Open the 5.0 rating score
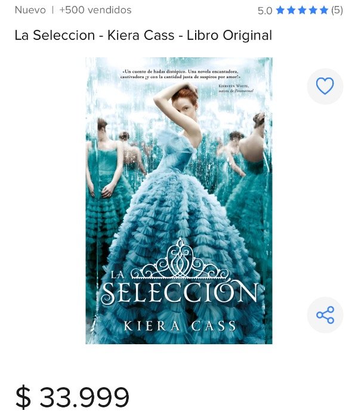The width and height of the screenshot is (358, 420). pyautogui.click(x=265, y=11)
